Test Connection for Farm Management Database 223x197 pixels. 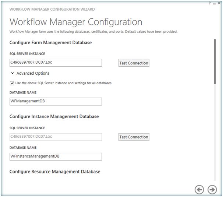pos(134,63)
